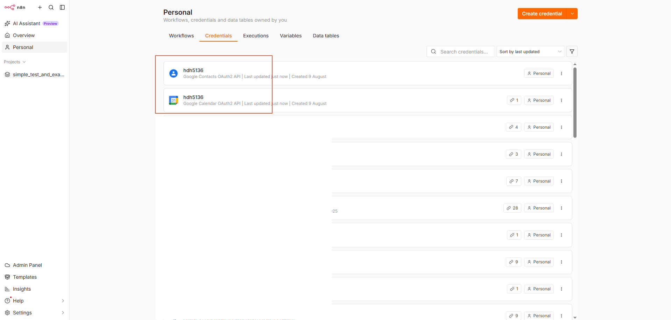
Task: Click the n8n logo
Action: pos(15,7)
